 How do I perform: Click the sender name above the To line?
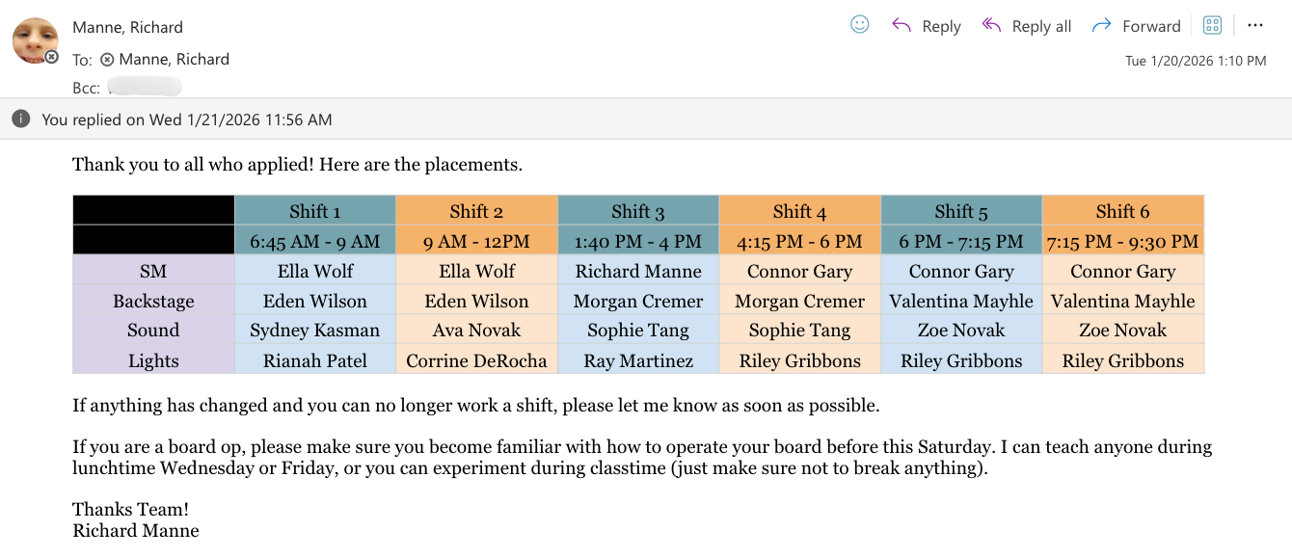[x=127, y=27]
